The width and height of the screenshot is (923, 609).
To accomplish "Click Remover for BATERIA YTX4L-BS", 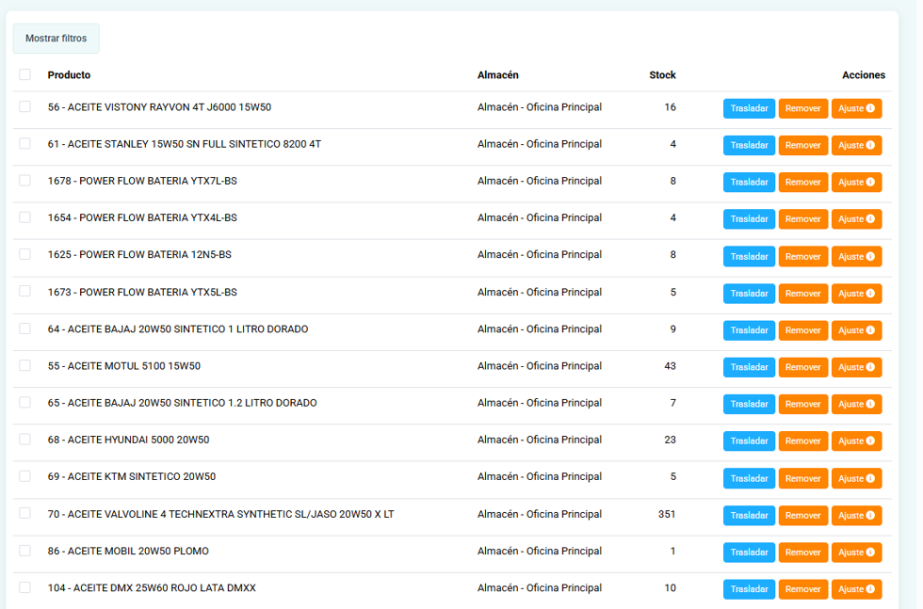I will click(802, 219).
